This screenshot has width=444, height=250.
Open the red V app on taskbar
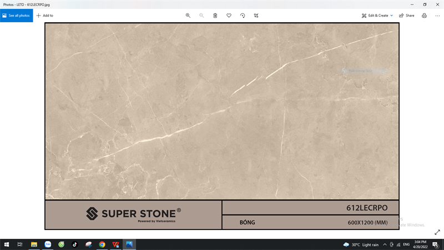point(115,244)
